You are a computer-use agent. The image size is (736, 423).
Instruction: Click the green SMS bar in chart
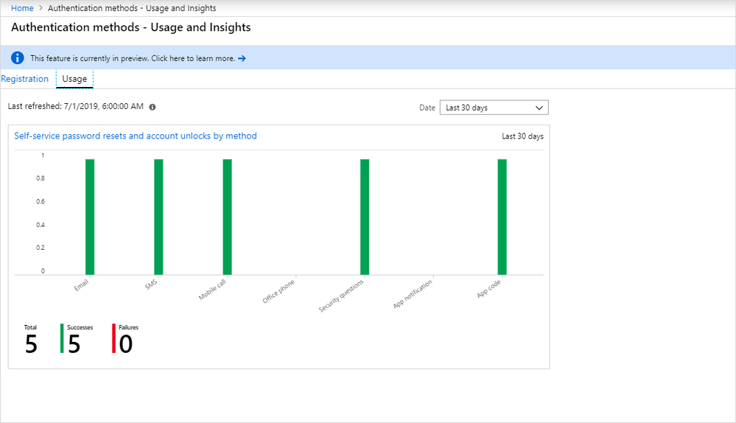tap(158, 217)
